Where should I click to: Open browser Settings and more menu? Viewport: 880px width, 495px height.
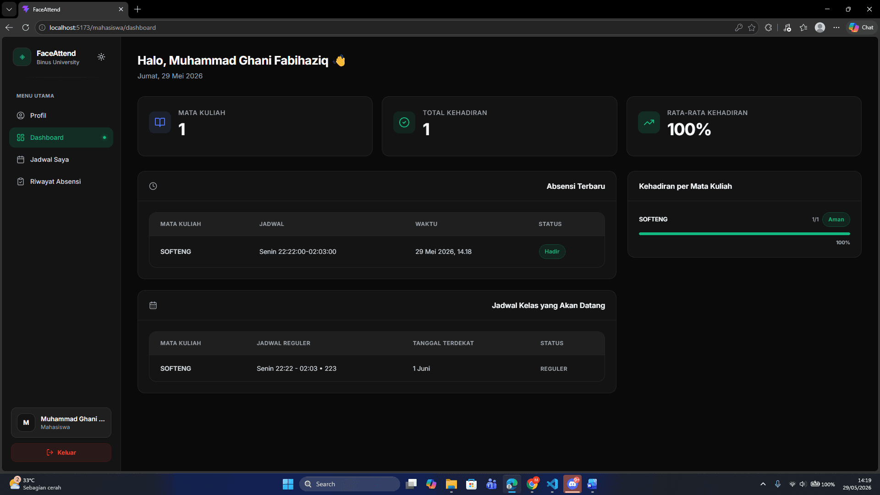pos(836,27)
